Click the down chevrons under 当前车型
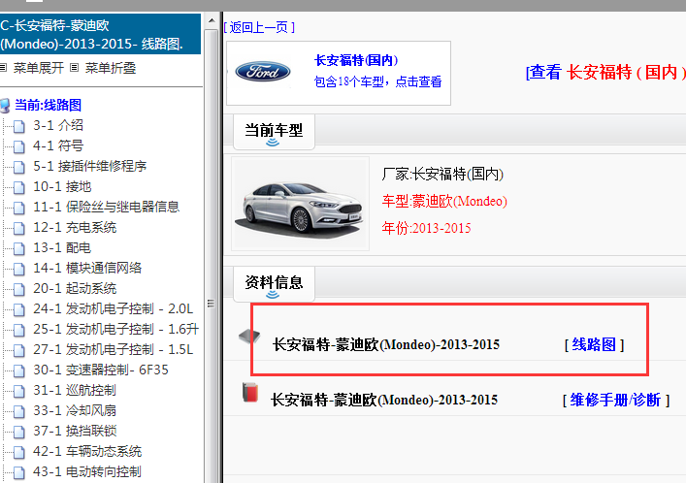The width and height of the screenshot is (686, 483). 273,143
